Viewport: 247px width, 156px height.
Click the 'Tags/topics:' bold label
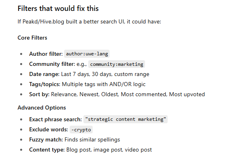45,84
